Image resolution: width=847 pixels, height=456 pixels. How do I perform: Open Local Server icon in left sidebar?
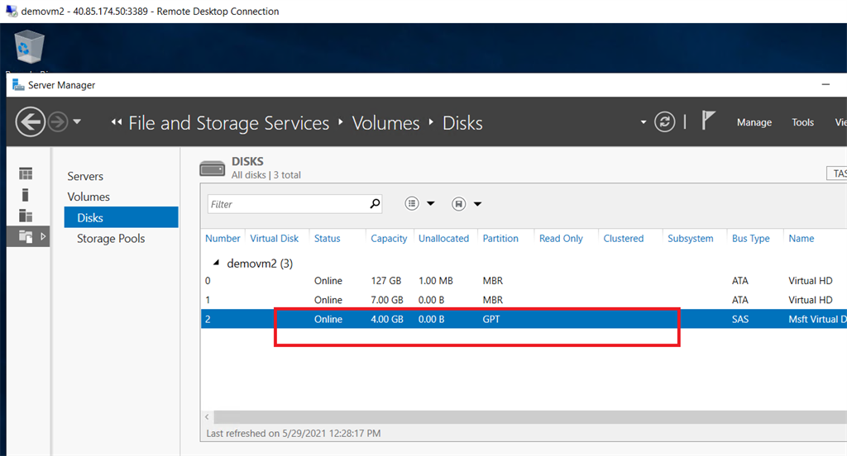coord(25,194)
